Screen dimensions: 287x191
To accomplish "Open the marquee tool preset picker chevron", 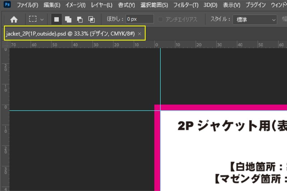I will point(42,19).
